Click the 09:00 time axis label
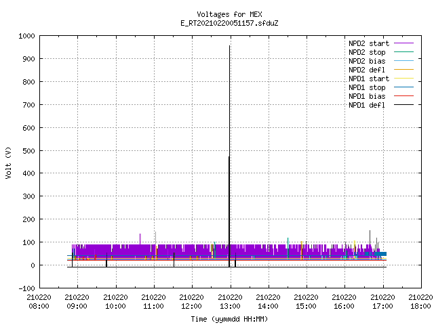Screen dimensions: 434x325 [77, 306]
